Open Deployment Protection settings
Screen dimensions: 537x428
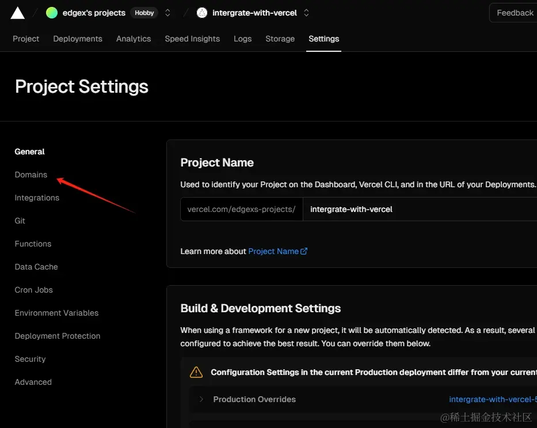tap(58, 336)
